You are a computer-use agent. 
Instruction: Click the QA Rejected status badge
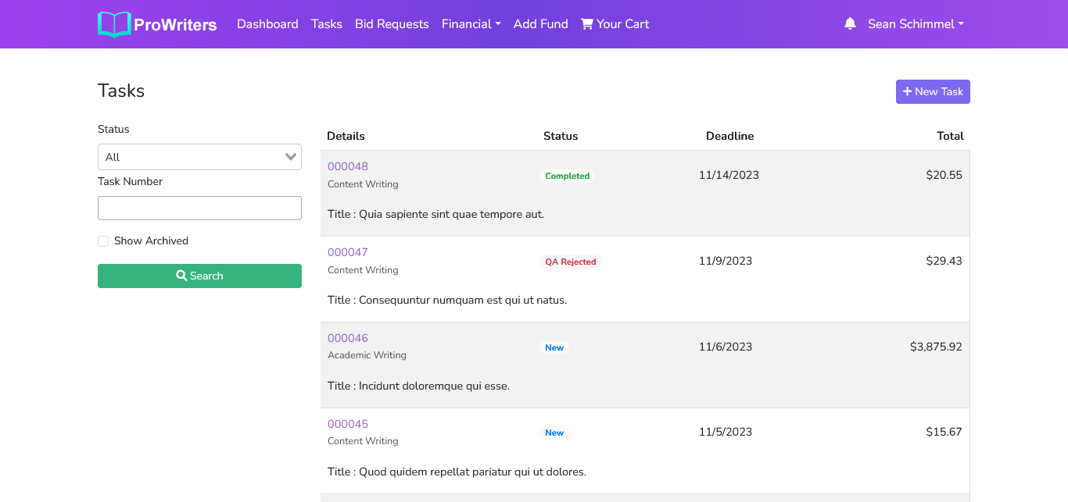570,262
